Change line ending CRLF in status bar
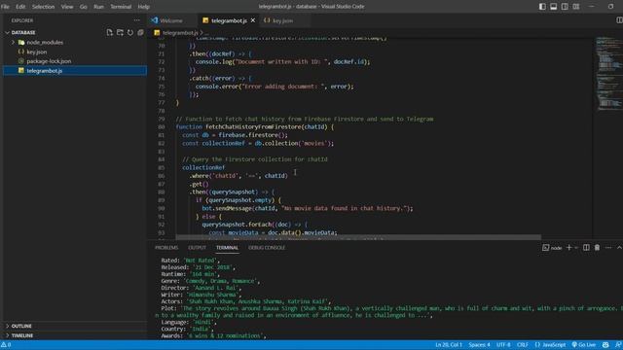Image resolution: width=623 pixels, height=350 pixels. pos(522,345)
